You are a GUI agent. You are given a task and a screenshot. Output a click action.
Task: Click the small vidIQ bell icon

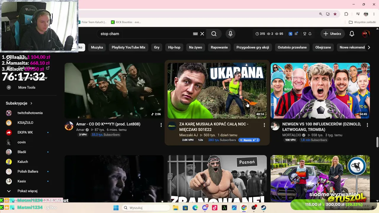tap(310, 34)
